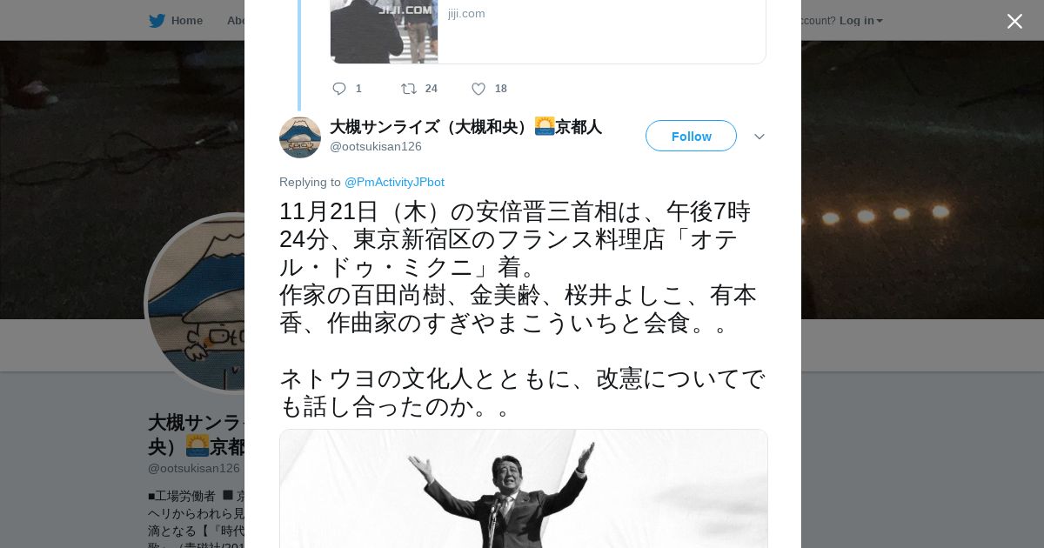Open the @PmActivityJPbot reply mention link
This screenshot has height=548, width=1044.
point(394,182)
